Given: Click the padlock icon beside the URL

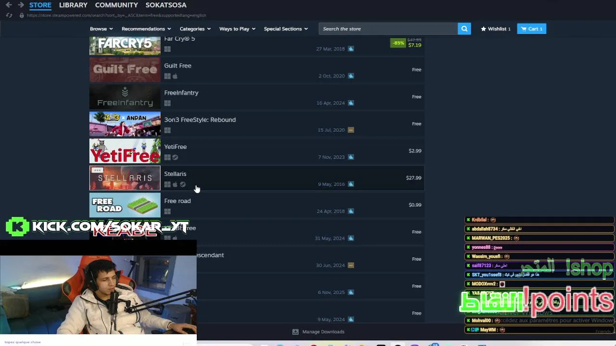Looking at the screenshot, I should [21, 15].
